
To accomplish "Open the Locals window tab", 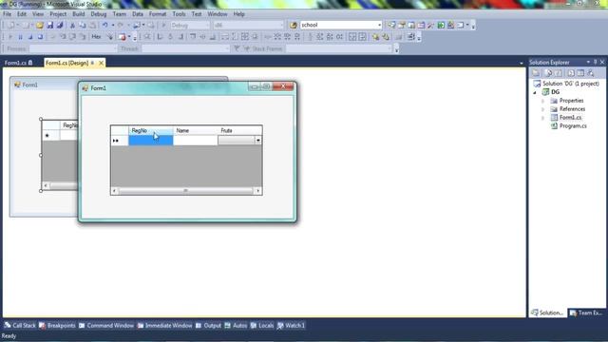I will (262, 325).
